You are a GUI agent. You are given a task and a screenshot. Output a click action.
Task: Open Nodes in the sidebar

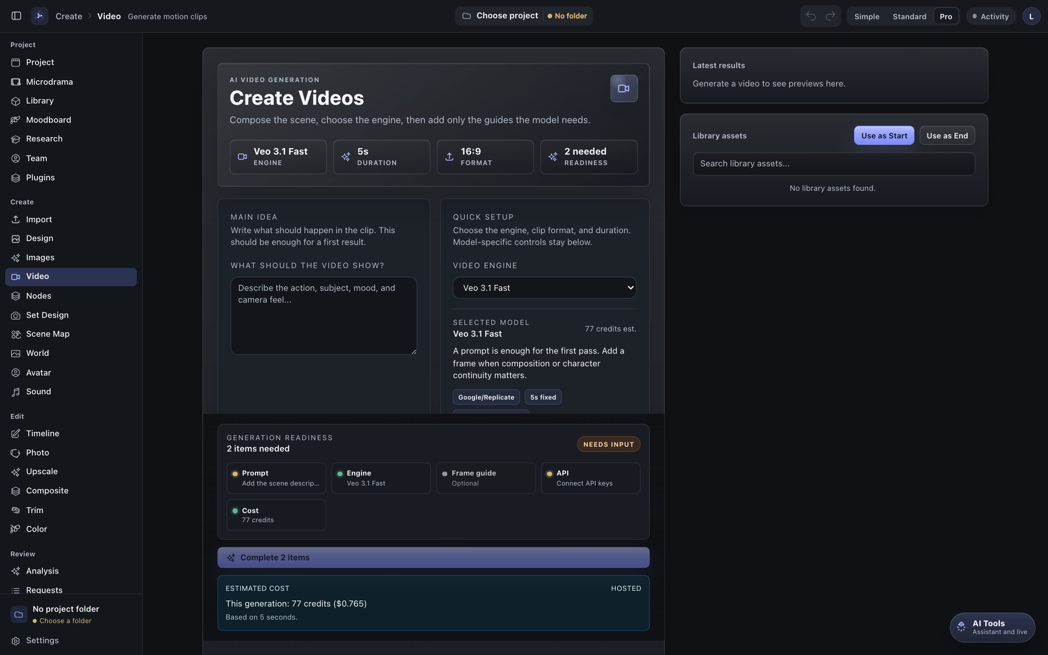[71, 296]
